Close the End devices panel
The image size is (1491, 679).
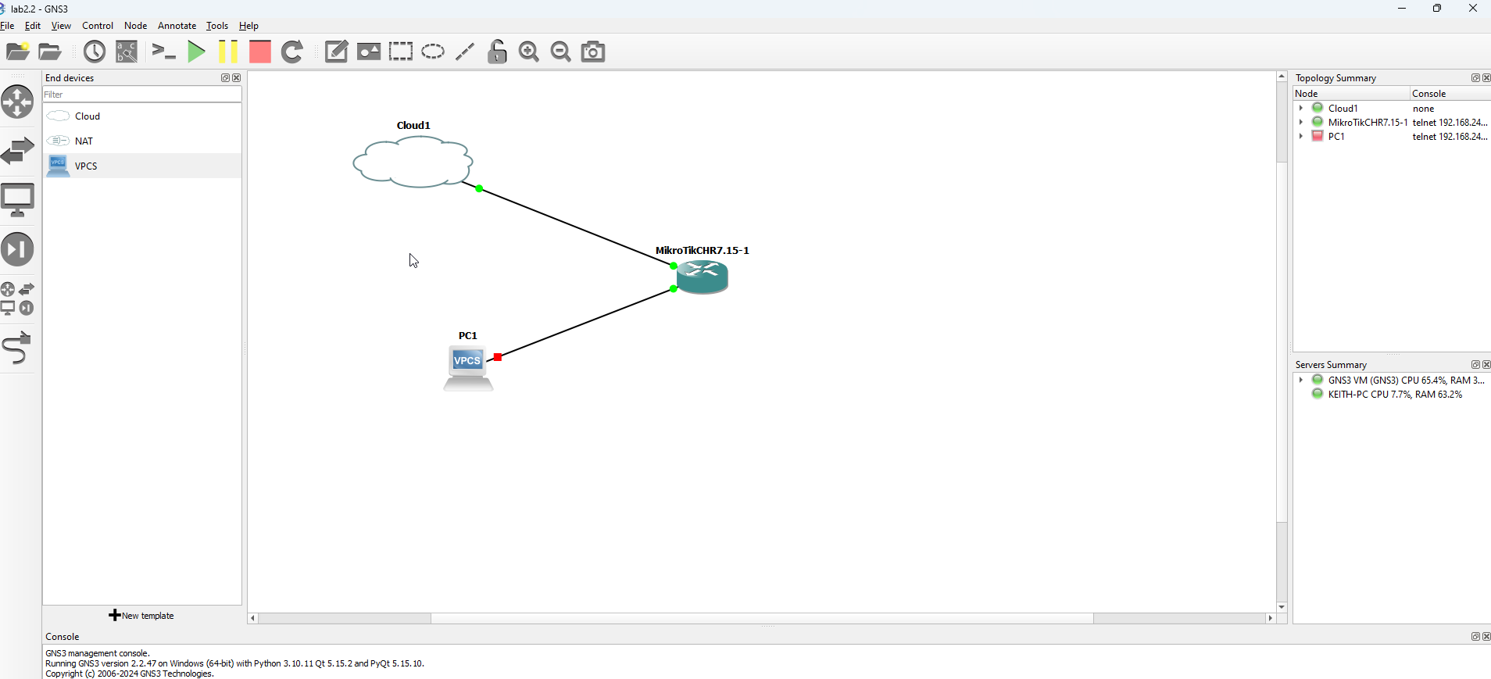237,78
